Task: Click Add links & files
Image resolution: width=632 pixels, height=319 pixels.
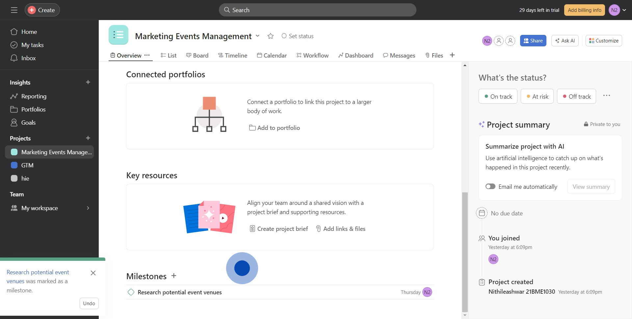Action: pos(341,229)
